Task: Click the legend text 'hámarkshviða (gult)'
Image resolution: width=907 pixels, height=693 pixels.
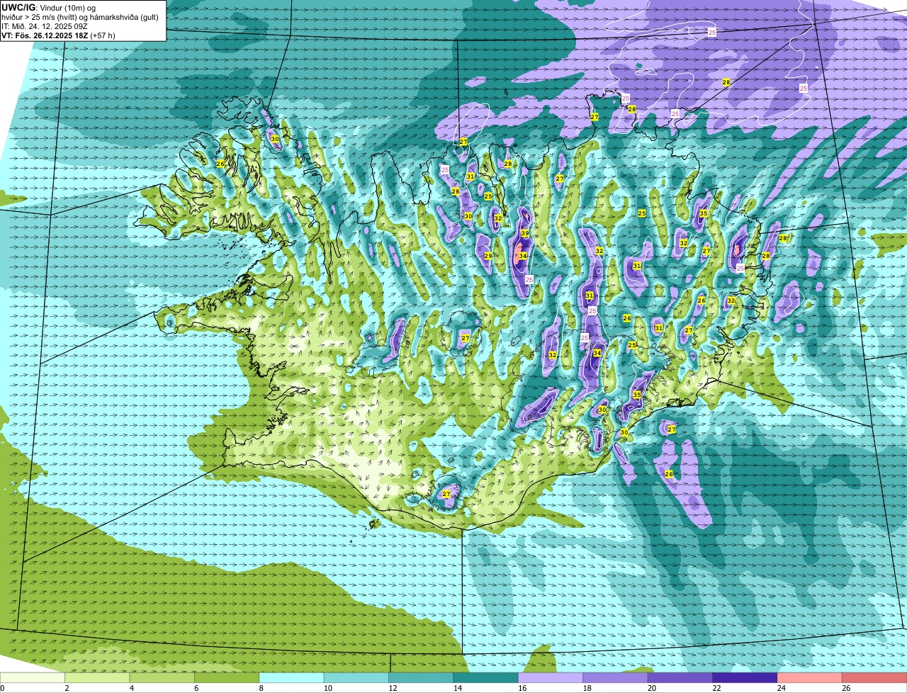Action: [x=124, y=17]
